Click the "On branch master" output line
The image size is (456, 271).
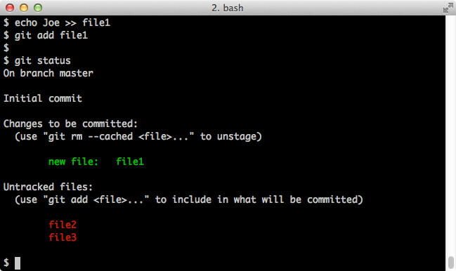point(48,73)
